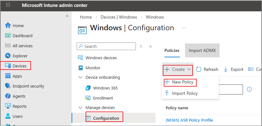Open the ellipsis more options menu
Image resolution: width=262 pixels, height=126 pixels.
click(184, 28)
